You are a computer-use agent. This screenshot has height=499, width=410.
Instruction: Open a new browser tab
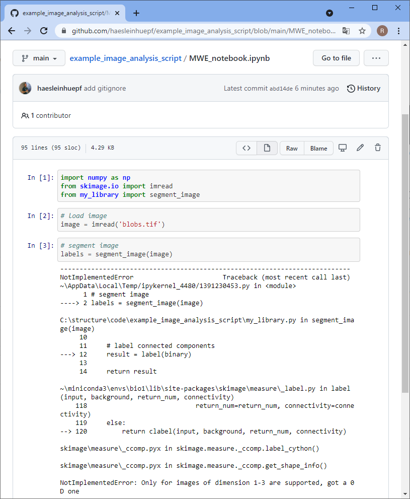click(x=136, y=13)
